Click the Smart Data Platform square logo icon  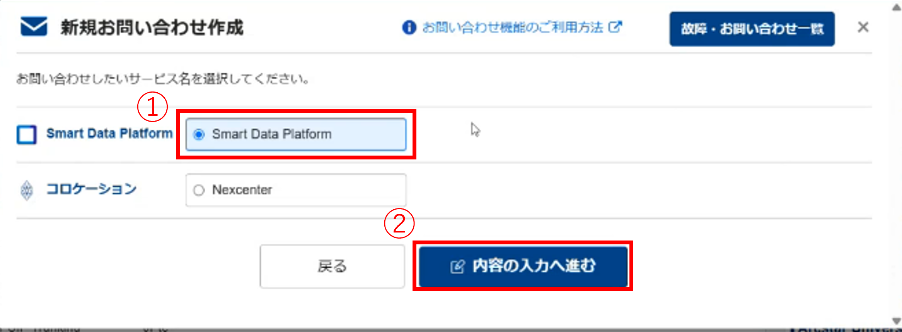pyautogui.click(x=27, y=134)
